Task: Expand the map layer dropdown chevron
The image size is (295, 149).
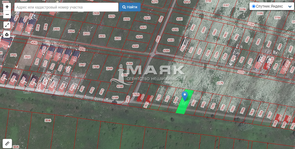Action: click(x=290, y=6)
